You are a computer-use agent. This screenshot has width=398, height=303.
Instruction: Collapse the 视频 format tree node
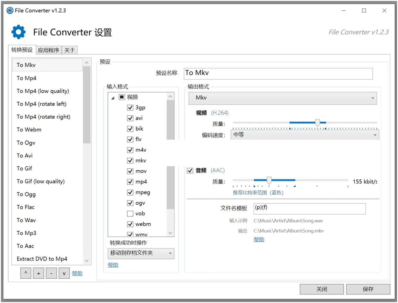113,97
